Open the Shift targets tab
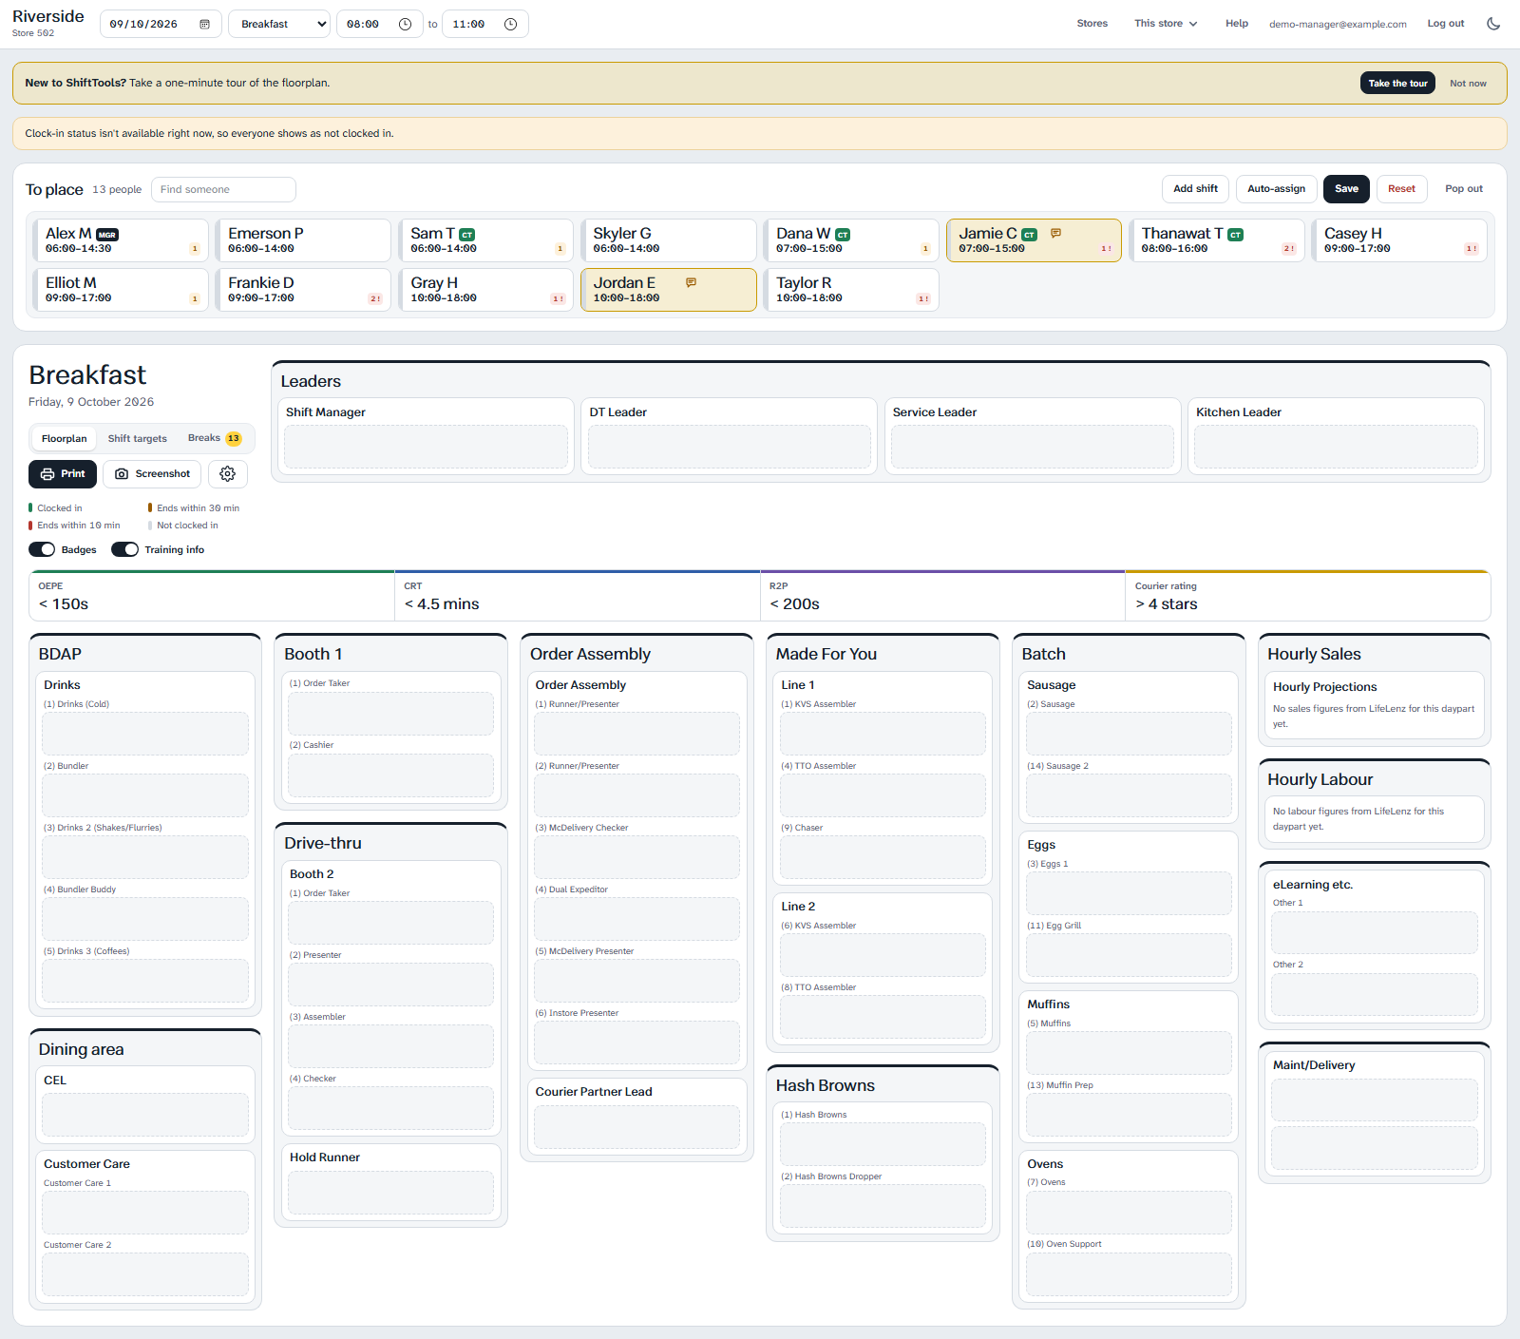The height and width of the screenshot is (1339, 1520). [x=138, y=438]
